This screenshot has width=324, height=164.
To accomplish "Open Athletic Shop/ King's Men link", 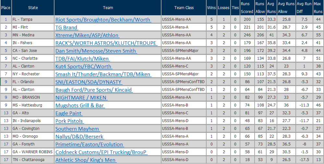I will (x=86, y=160).
